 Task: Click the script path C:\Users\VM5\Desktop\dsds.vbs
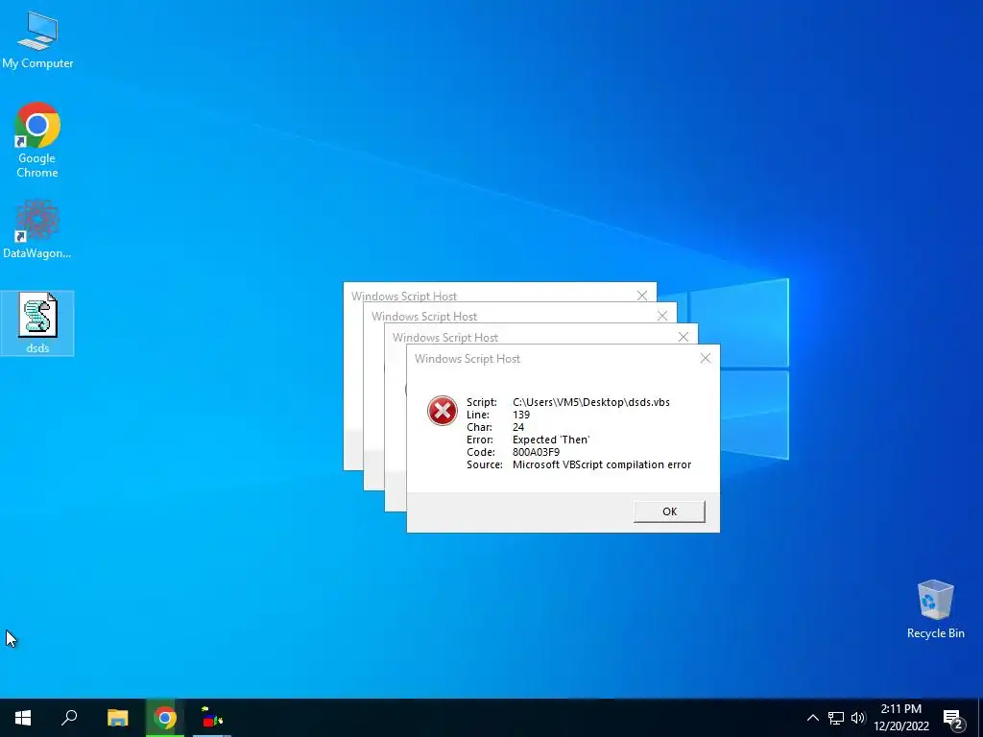tap(591, 402)
